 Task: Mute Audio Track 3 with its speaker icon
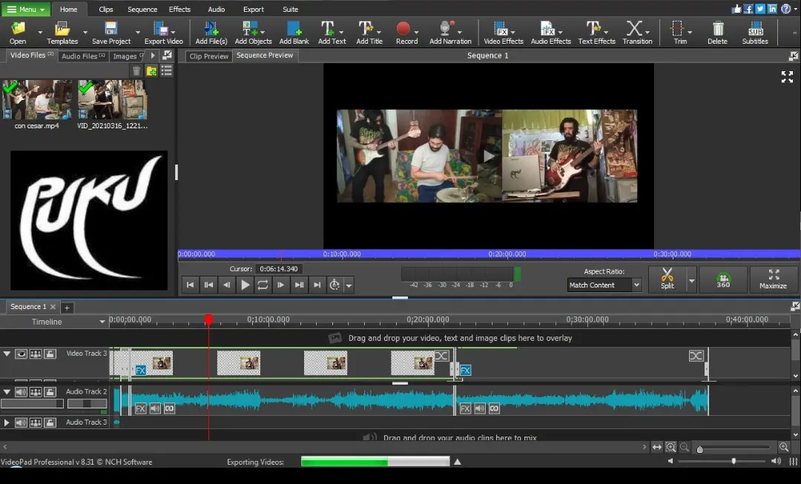21,422
